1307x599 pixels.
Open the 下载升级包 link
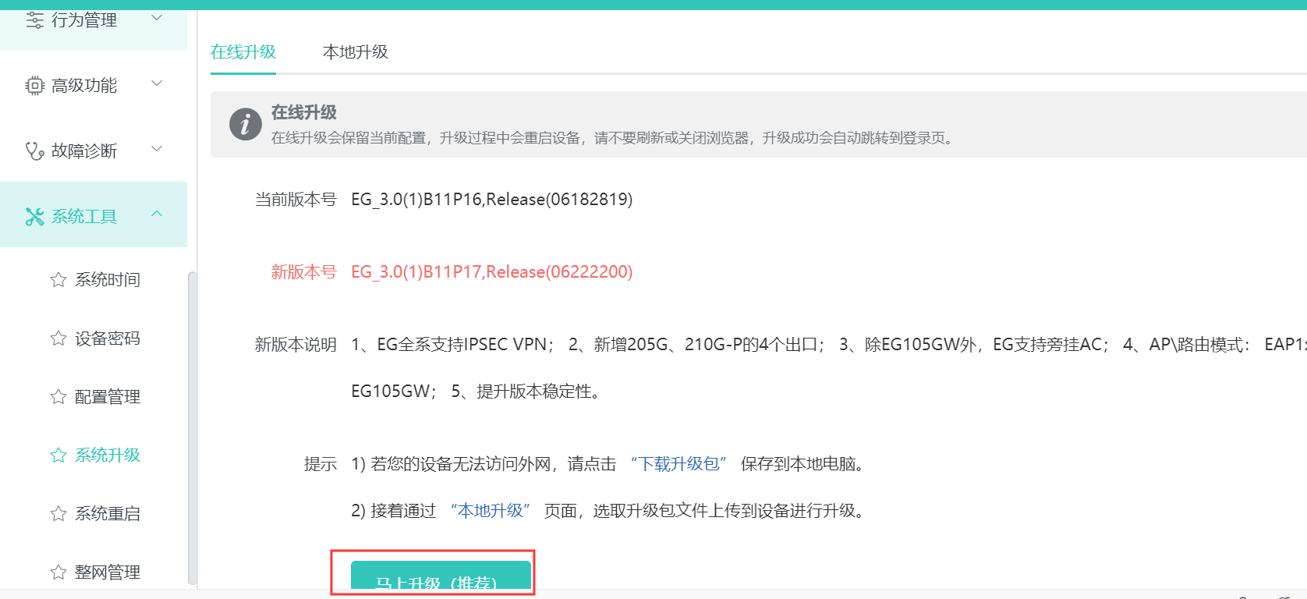click(x=678, y=464)
